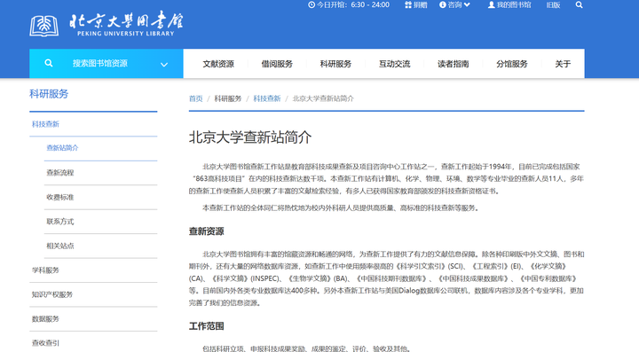The height and width of the screenshot is (352, 639).
Task: Open the 关于 menu
Action: (563, 64)
